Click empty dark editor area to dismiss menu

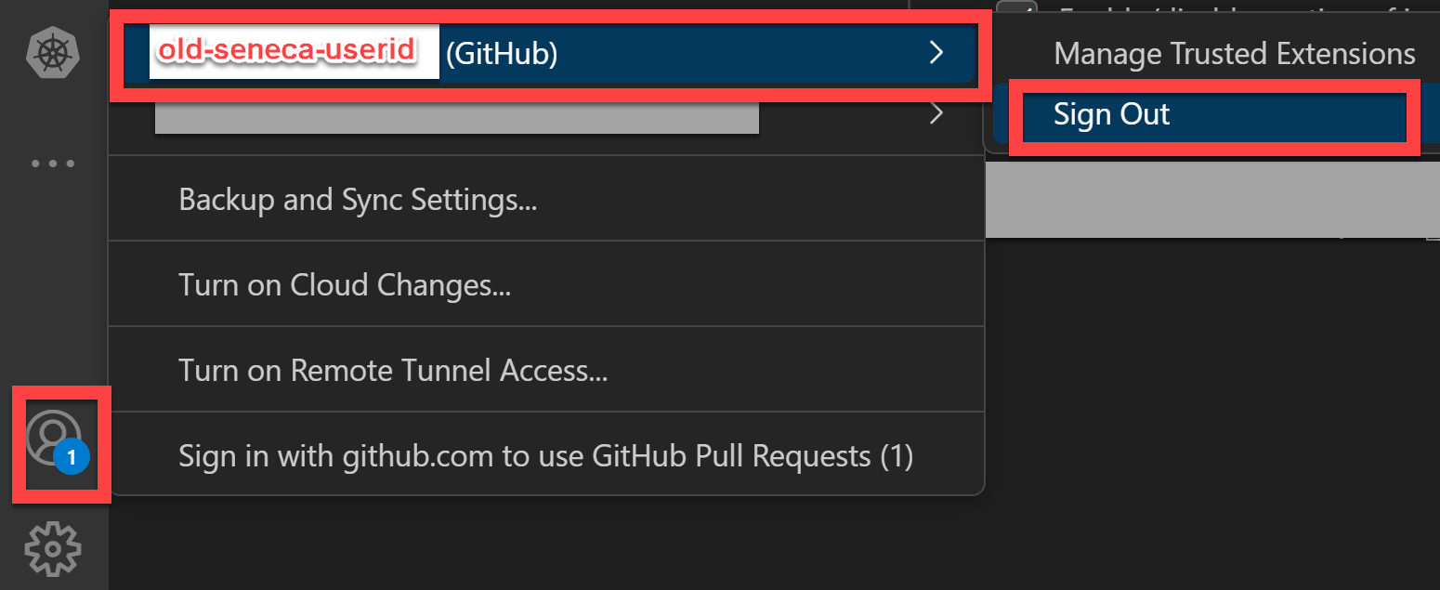point(1208,418)
